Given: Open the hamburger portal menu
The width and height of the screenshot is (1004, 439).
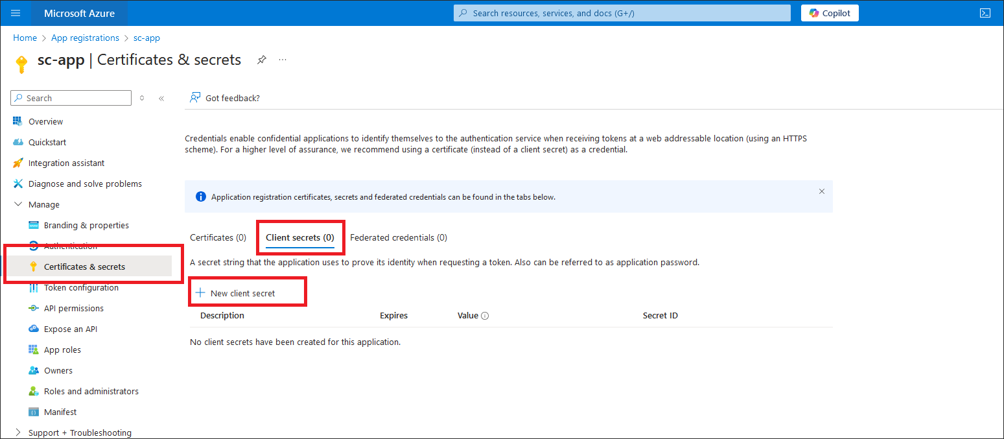Looking at the screenshot, I should click(x=16, y=13).
